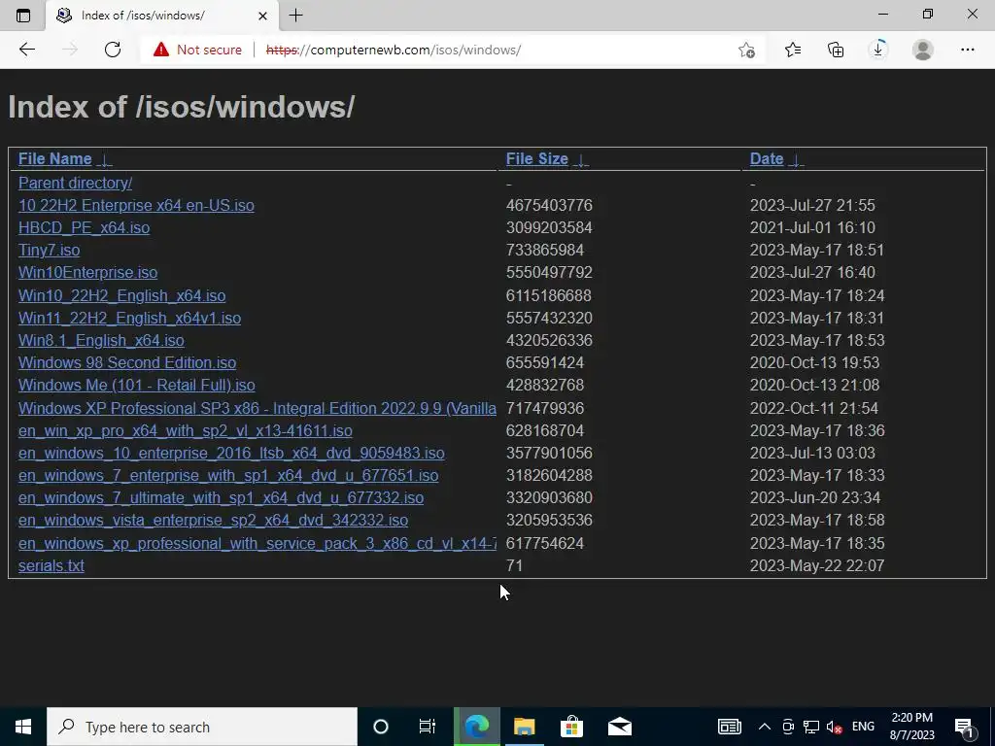Select the Index of /isos/windows/ tab
This screenshot has height=746, width=995.
coord(162,16)
